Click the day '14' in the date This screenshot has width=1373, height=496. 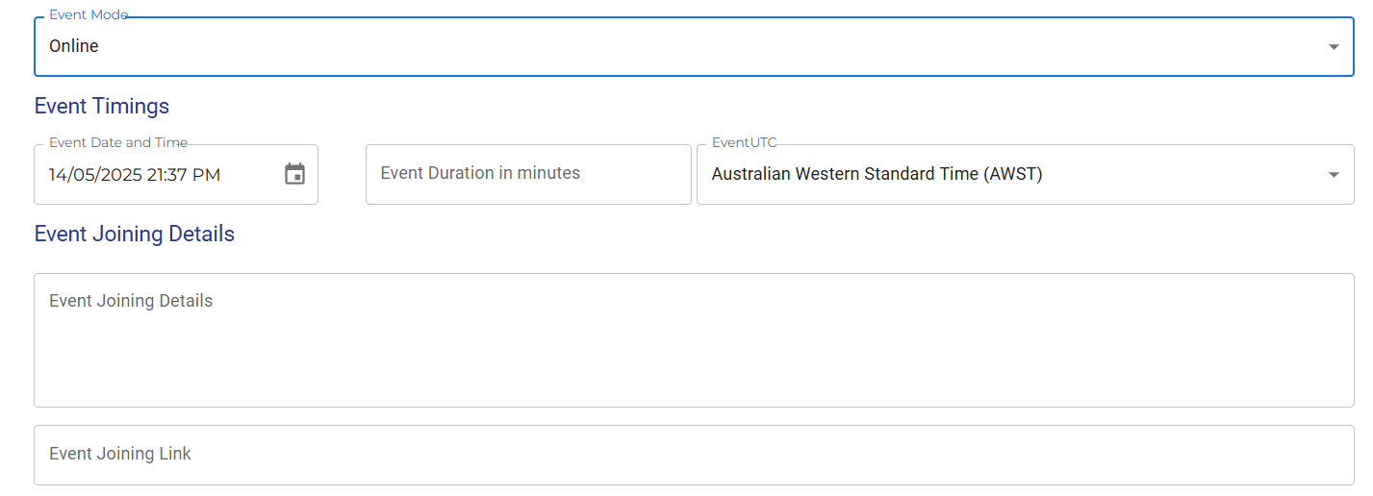(58, 175)
